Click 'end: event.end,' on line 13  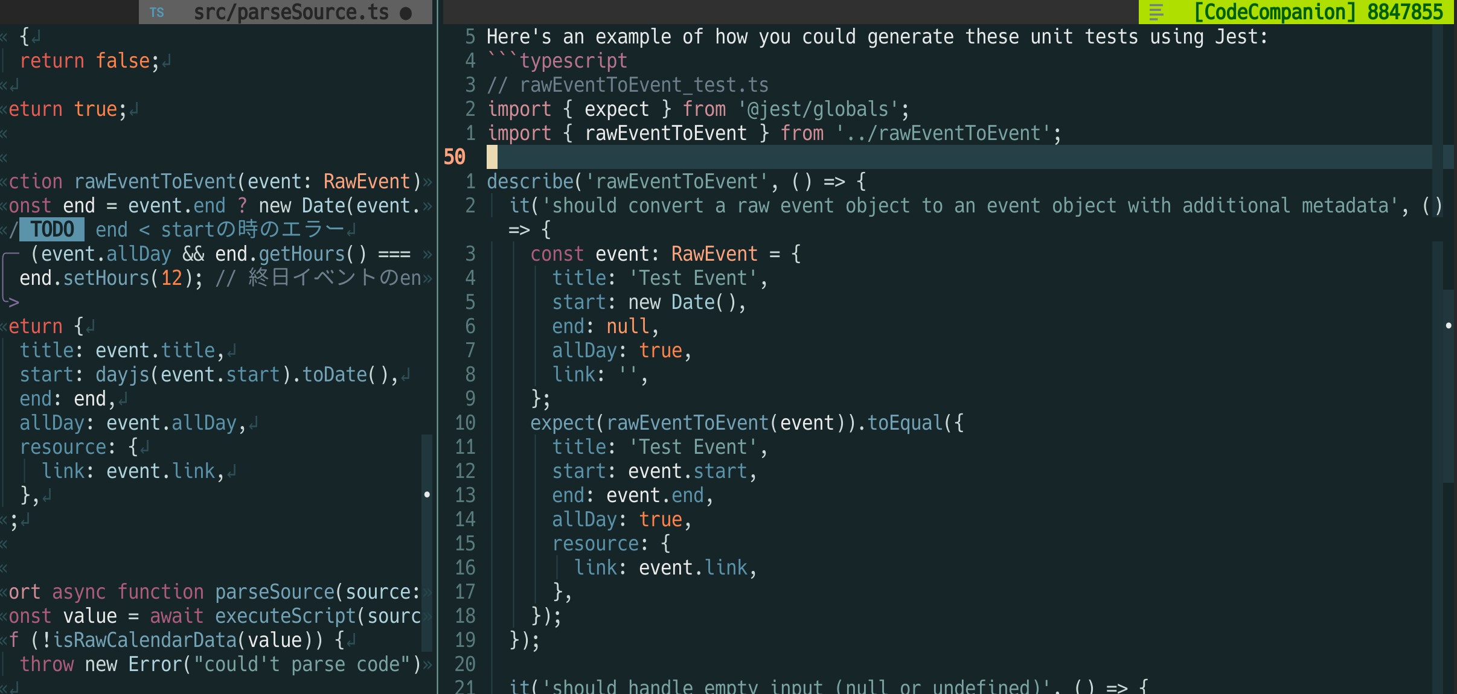pyautogui.click(x=632, y=495)
